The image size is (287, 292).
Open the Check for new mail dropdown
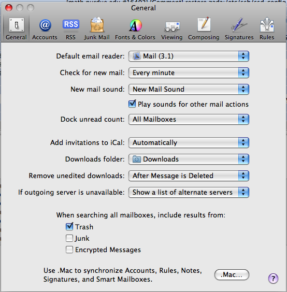(x=189, y=72)
